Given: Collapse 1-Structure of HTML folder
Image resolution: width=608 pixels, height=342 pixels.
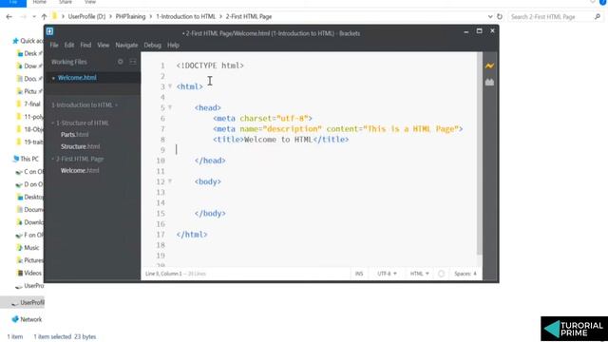Looking at the screenshot, I should pyautogui.click(x=53, y=123).
